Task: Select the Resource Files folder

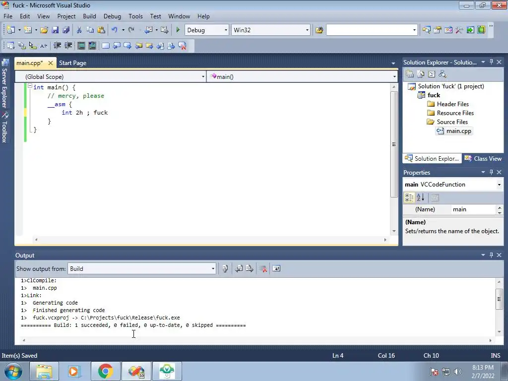Action: pos(450,113)
